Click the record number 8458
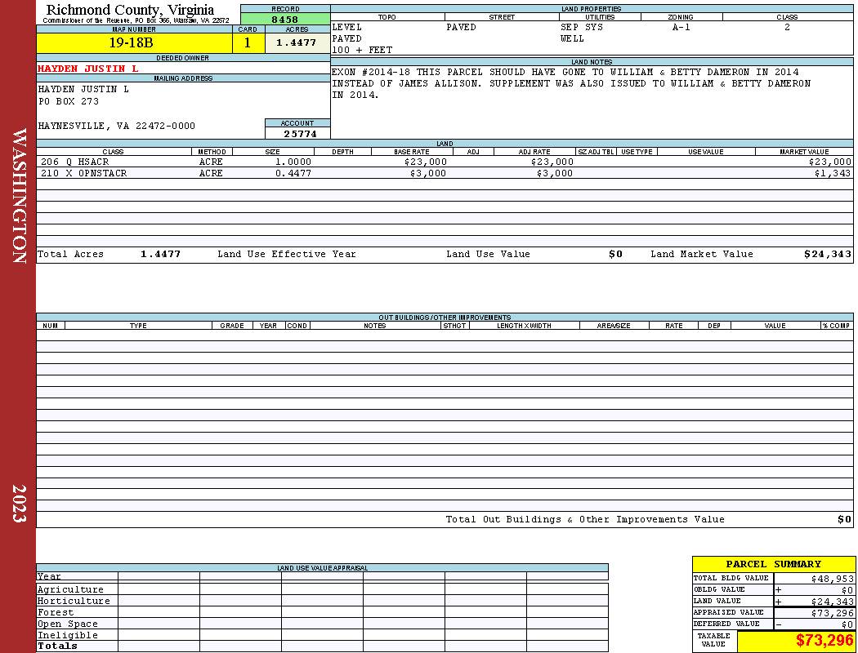Image resolution: width=858 pixels, height=653 pixels. click(x=285, y=19)
